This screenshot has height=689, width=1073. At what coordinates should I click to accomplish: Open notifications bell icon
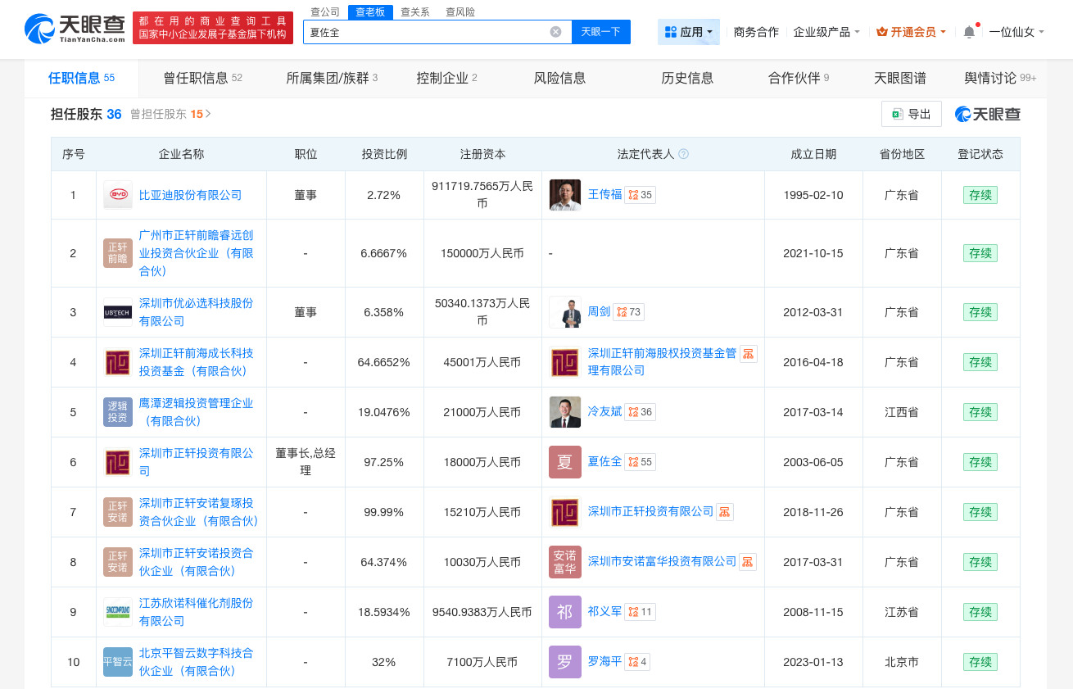click(969, 32)
